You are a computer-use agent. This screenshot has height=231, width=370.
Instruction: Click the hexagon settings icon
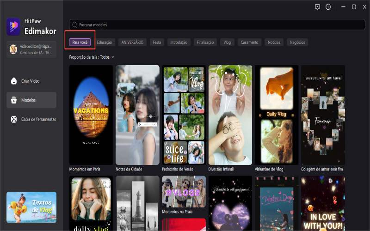(x=329, y=7)
